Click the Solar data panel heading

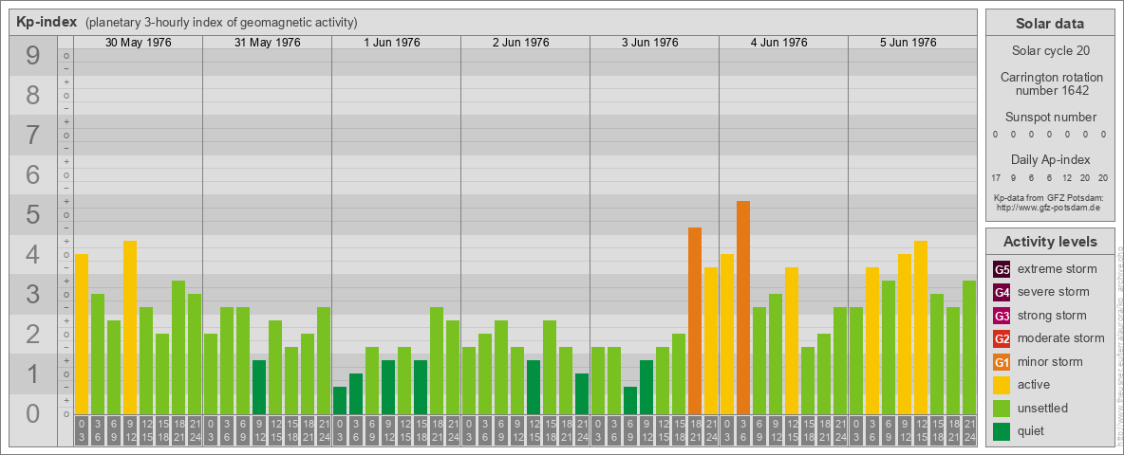tap(1050, 24)
